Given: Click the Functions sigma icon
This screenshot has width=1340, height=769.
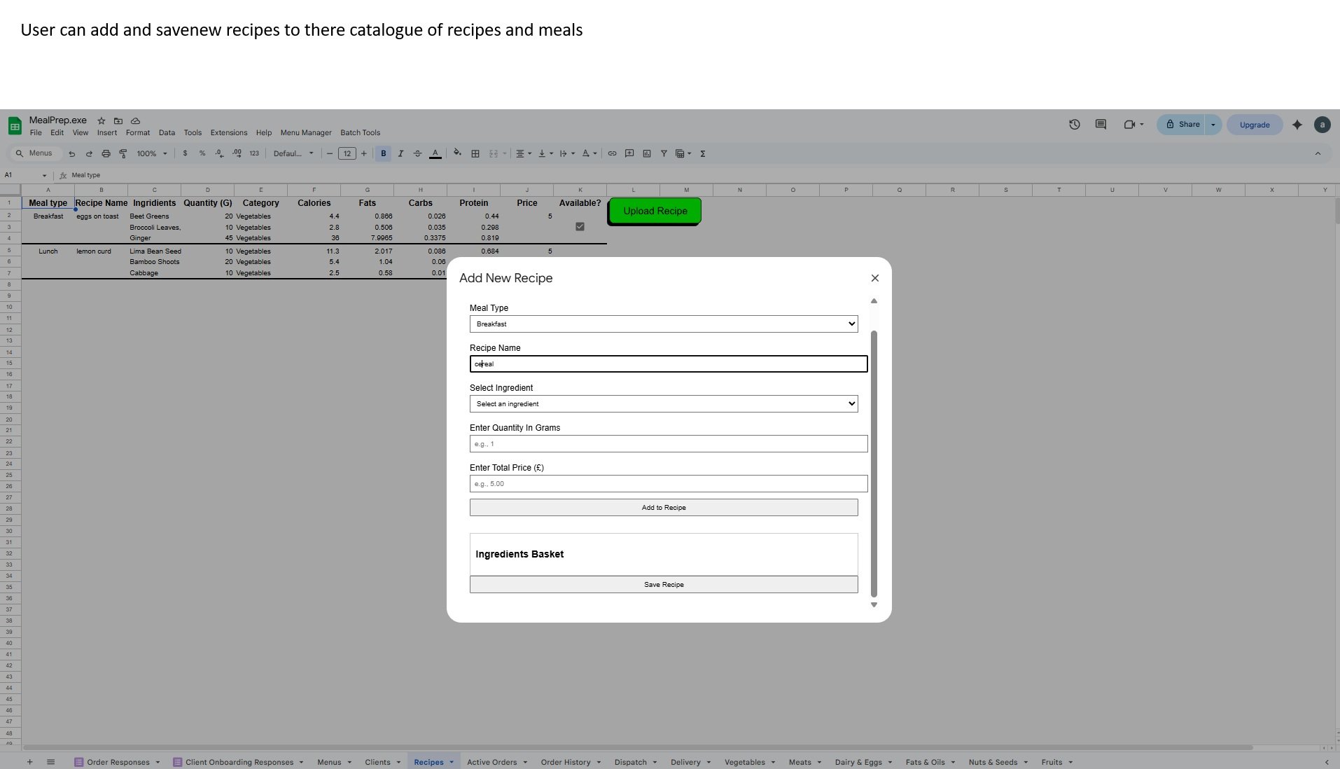Looking at the screenshot, I should click(x=702, y=153).
